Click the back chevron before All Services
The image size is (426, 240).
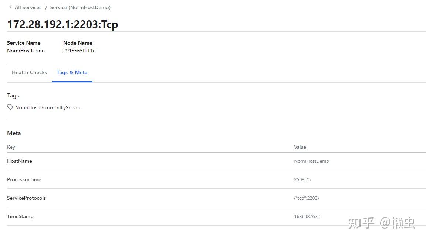tap(10, 7)
